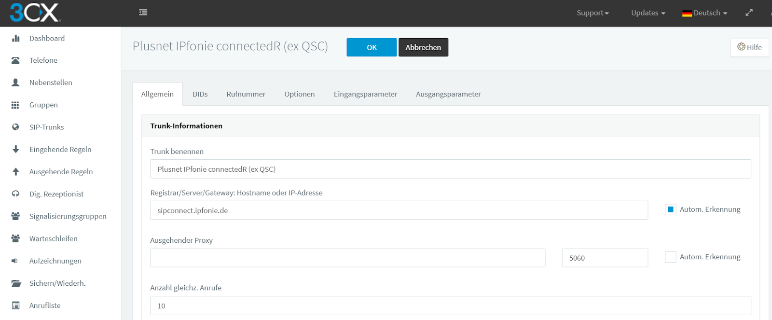Open the Deutsch language dropdown
The width and height of the screenshot is (772, 320).
704,13
